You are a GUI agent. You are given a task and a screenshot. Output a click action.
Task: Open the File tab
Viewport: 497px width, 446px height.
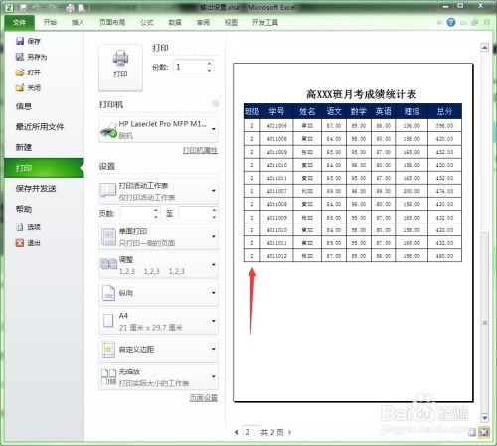(19, 23)
